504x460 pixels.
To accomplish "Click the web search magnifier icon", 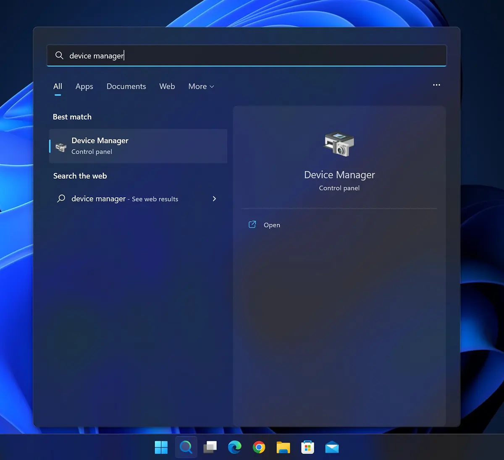I will (61, 199).
